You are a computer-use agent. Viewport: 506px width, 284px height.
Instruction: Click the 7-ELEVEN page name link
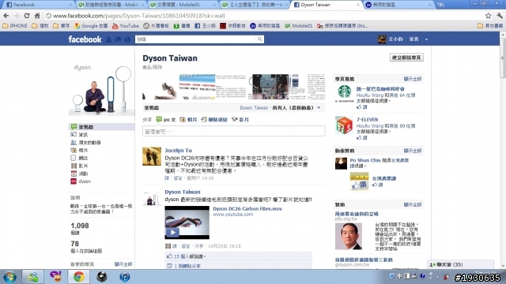pyautogui.click(x=367, y=119)
